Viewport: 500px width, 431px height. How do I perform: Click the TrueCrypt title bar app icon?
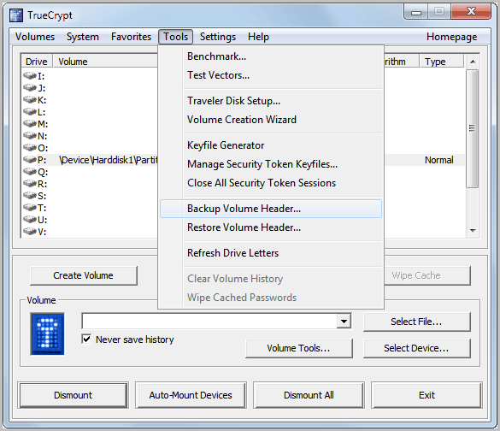pyautogui.click(x=16, y=15)
